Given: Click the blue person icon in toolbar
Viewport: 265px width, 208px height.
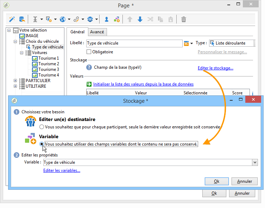Looking at the screenshot, I should point(106,19).
